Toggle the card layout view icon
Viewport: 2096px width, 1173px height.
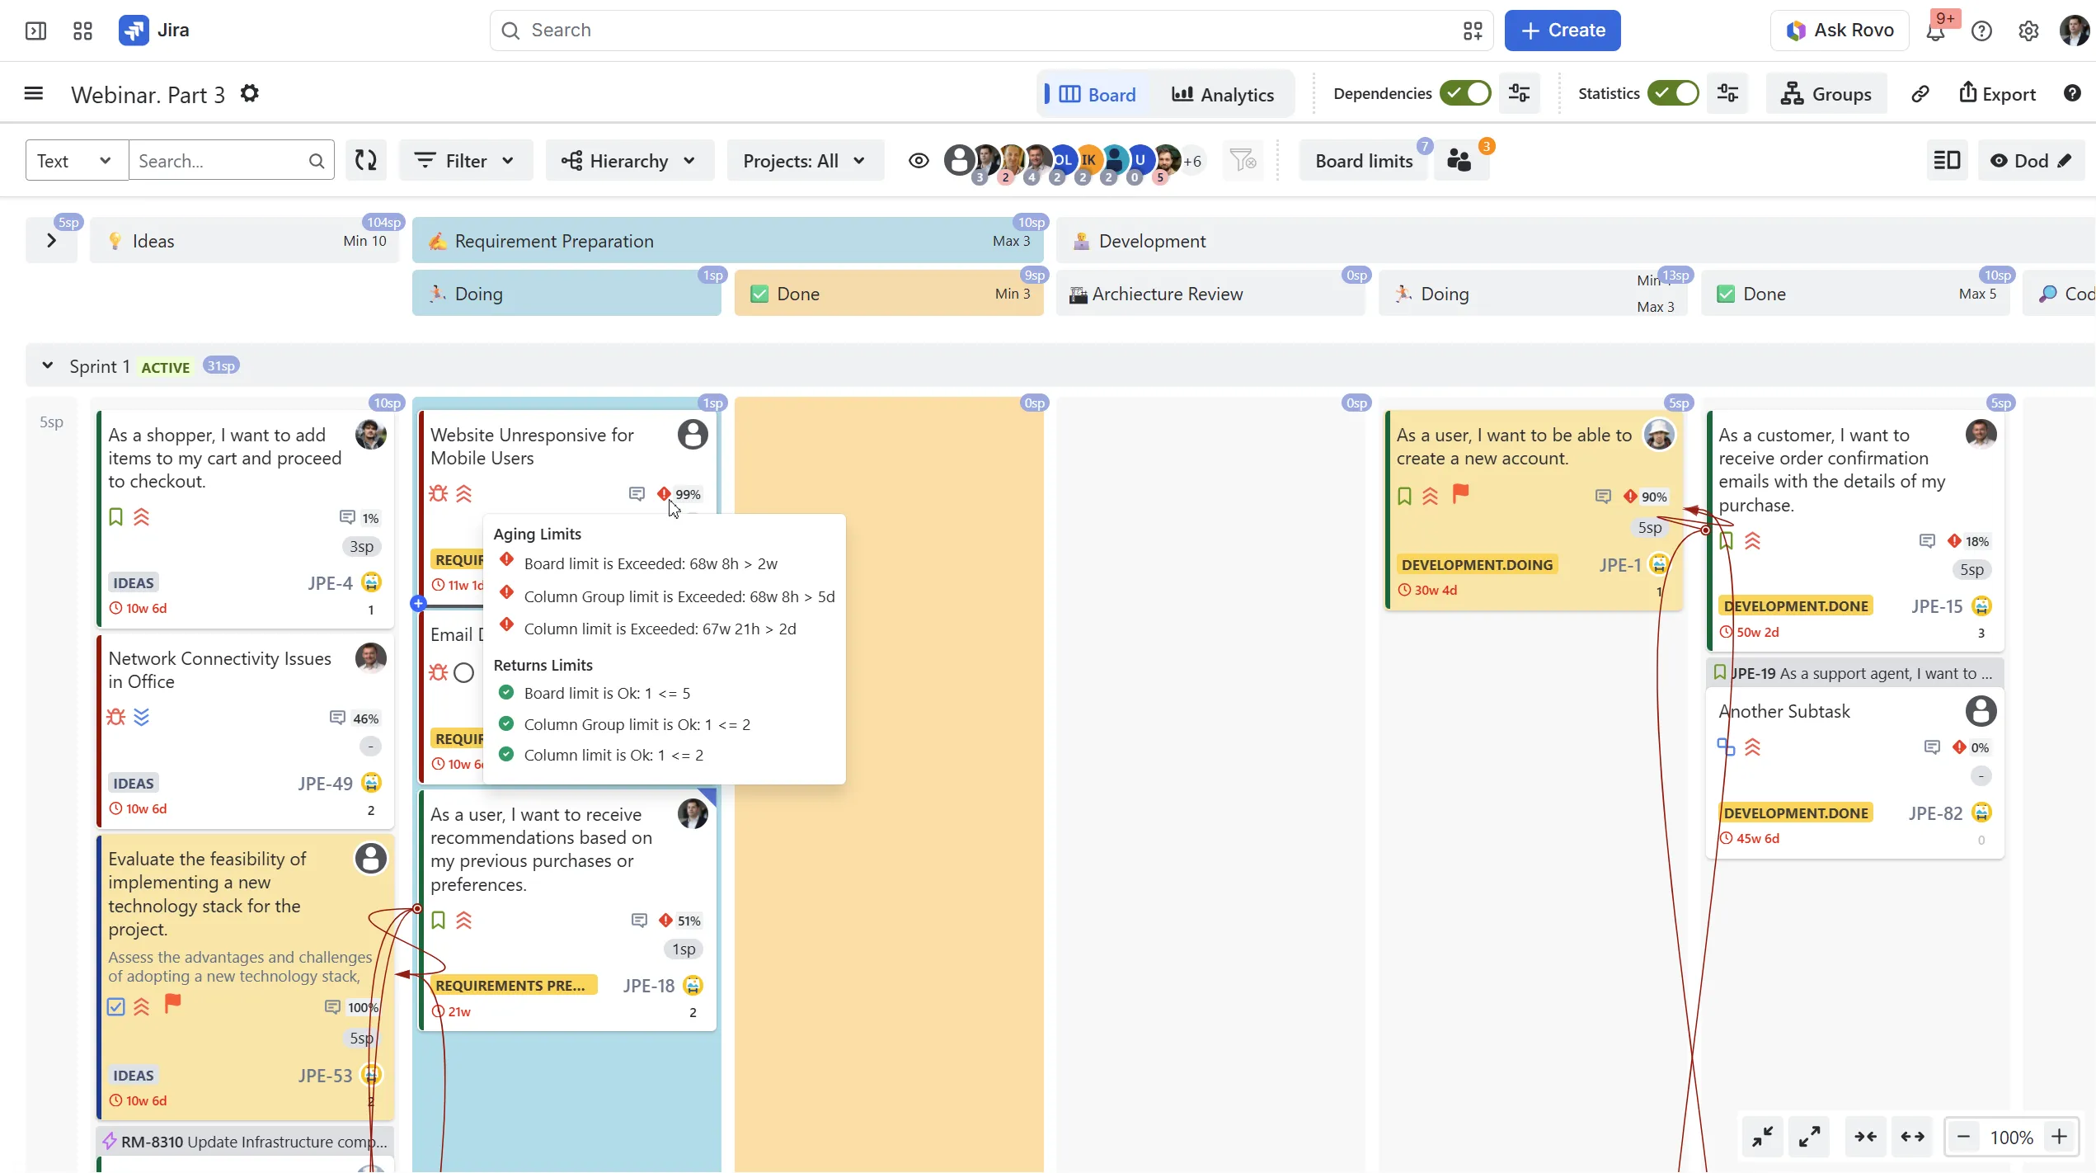tap(1947, 160)
